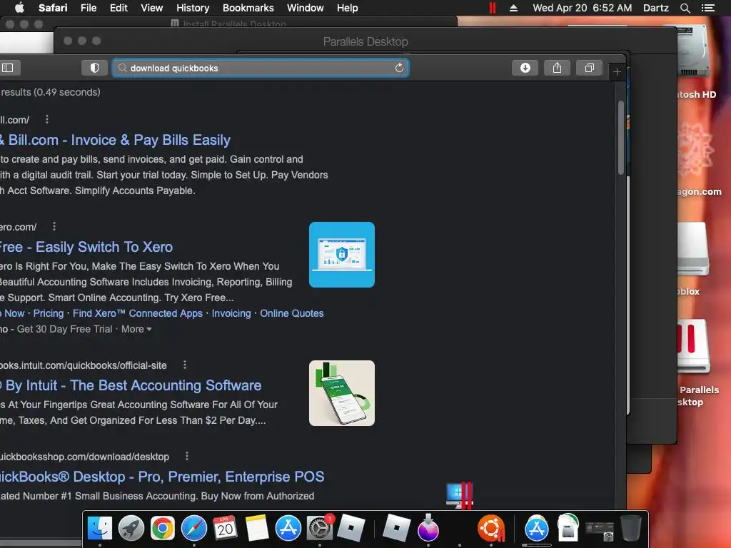
Task: Follow the Online Quotes sublink
Action: coord(292,313)
